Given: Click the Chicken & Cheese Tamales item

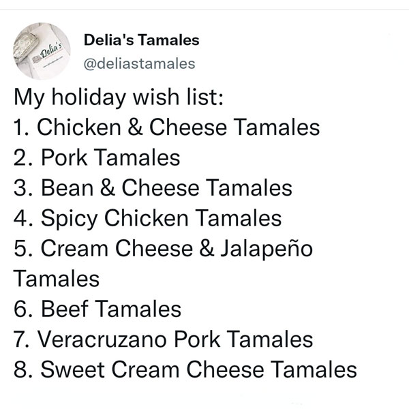Looking at the screenshot, I should coord(167,127).
